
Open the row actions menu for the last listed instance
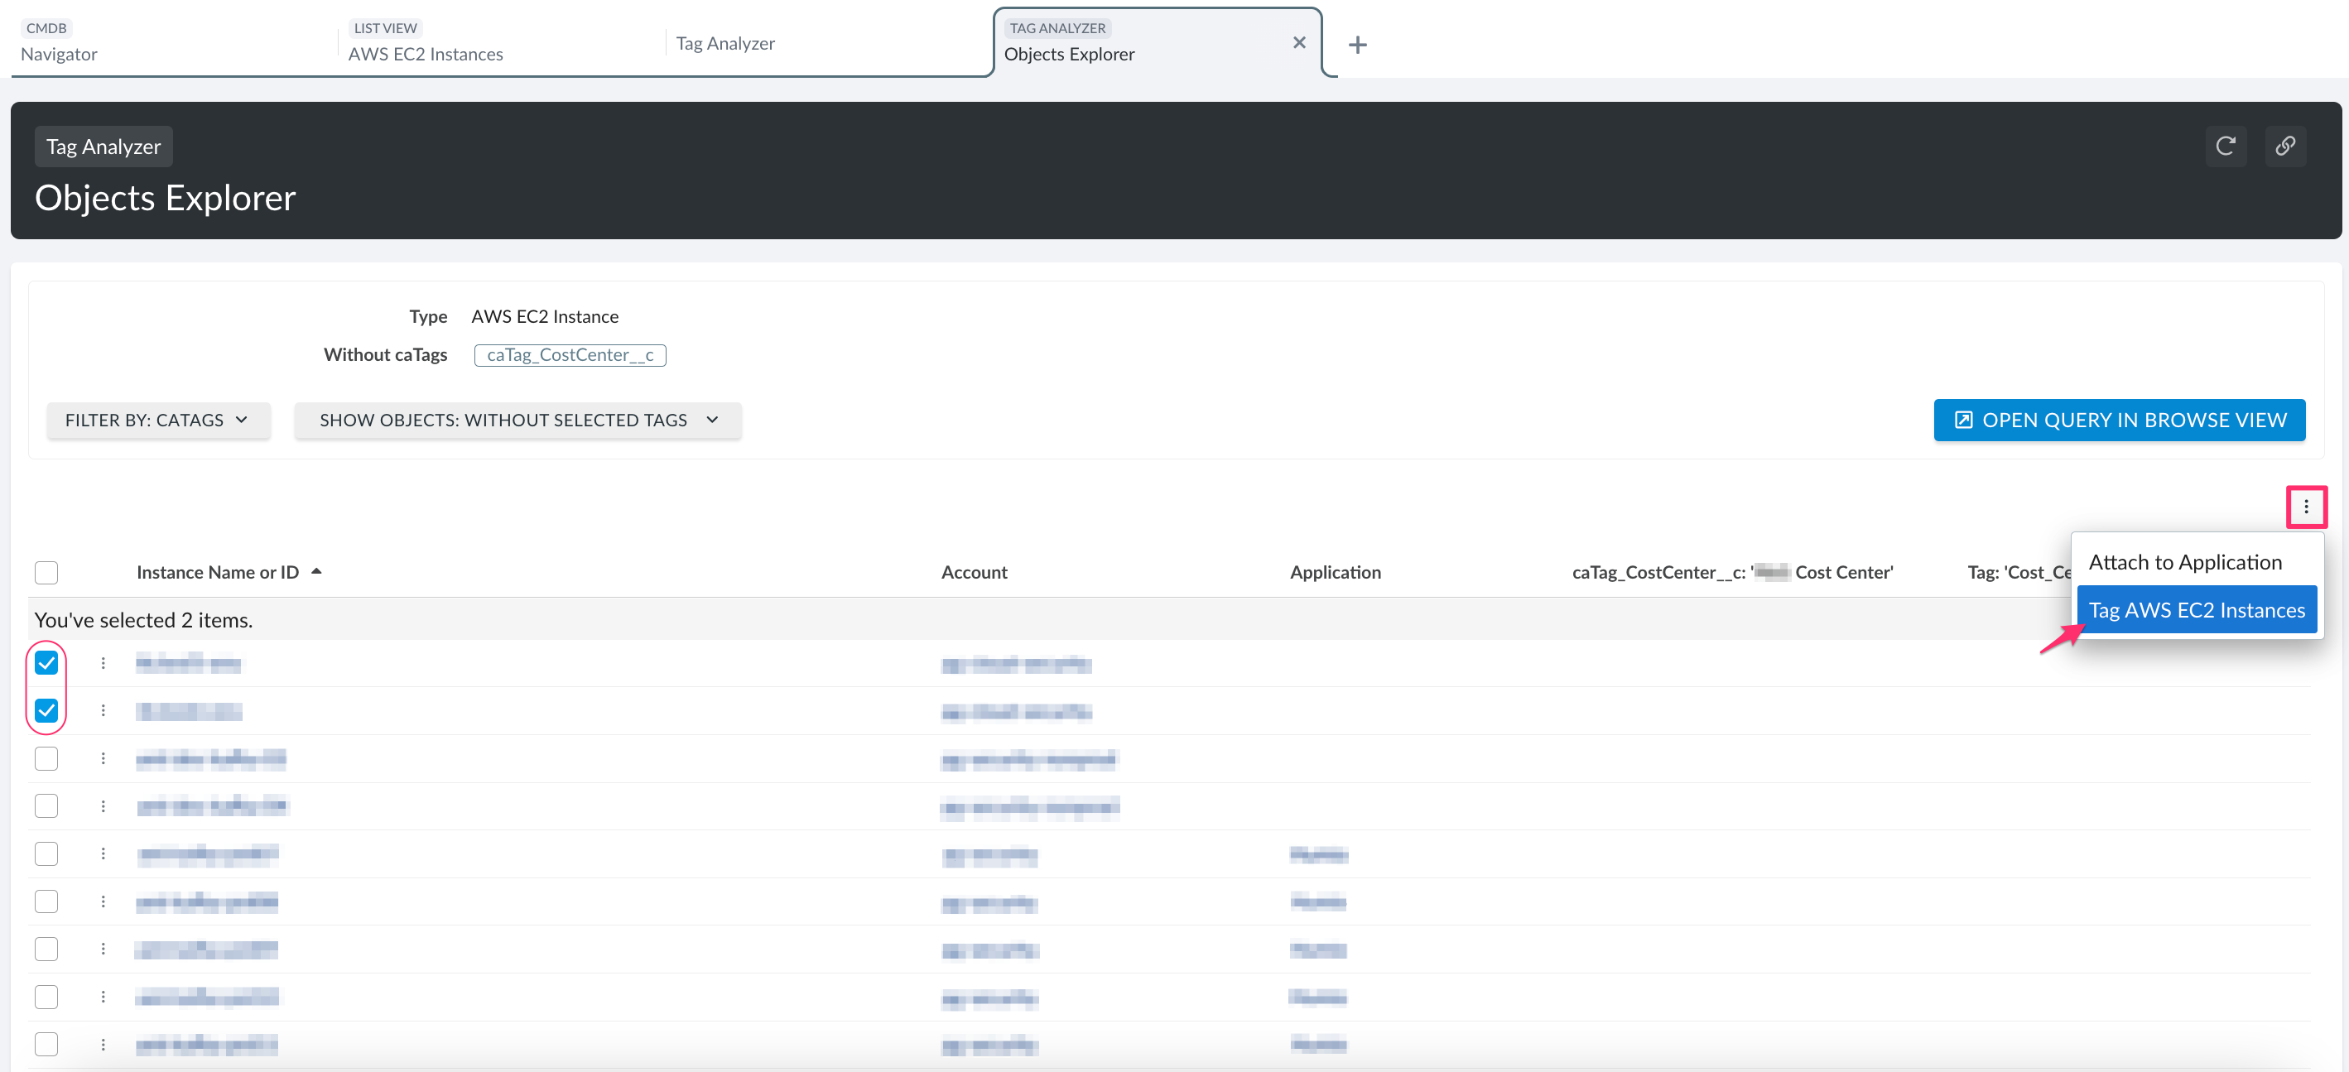point(103,1044)
